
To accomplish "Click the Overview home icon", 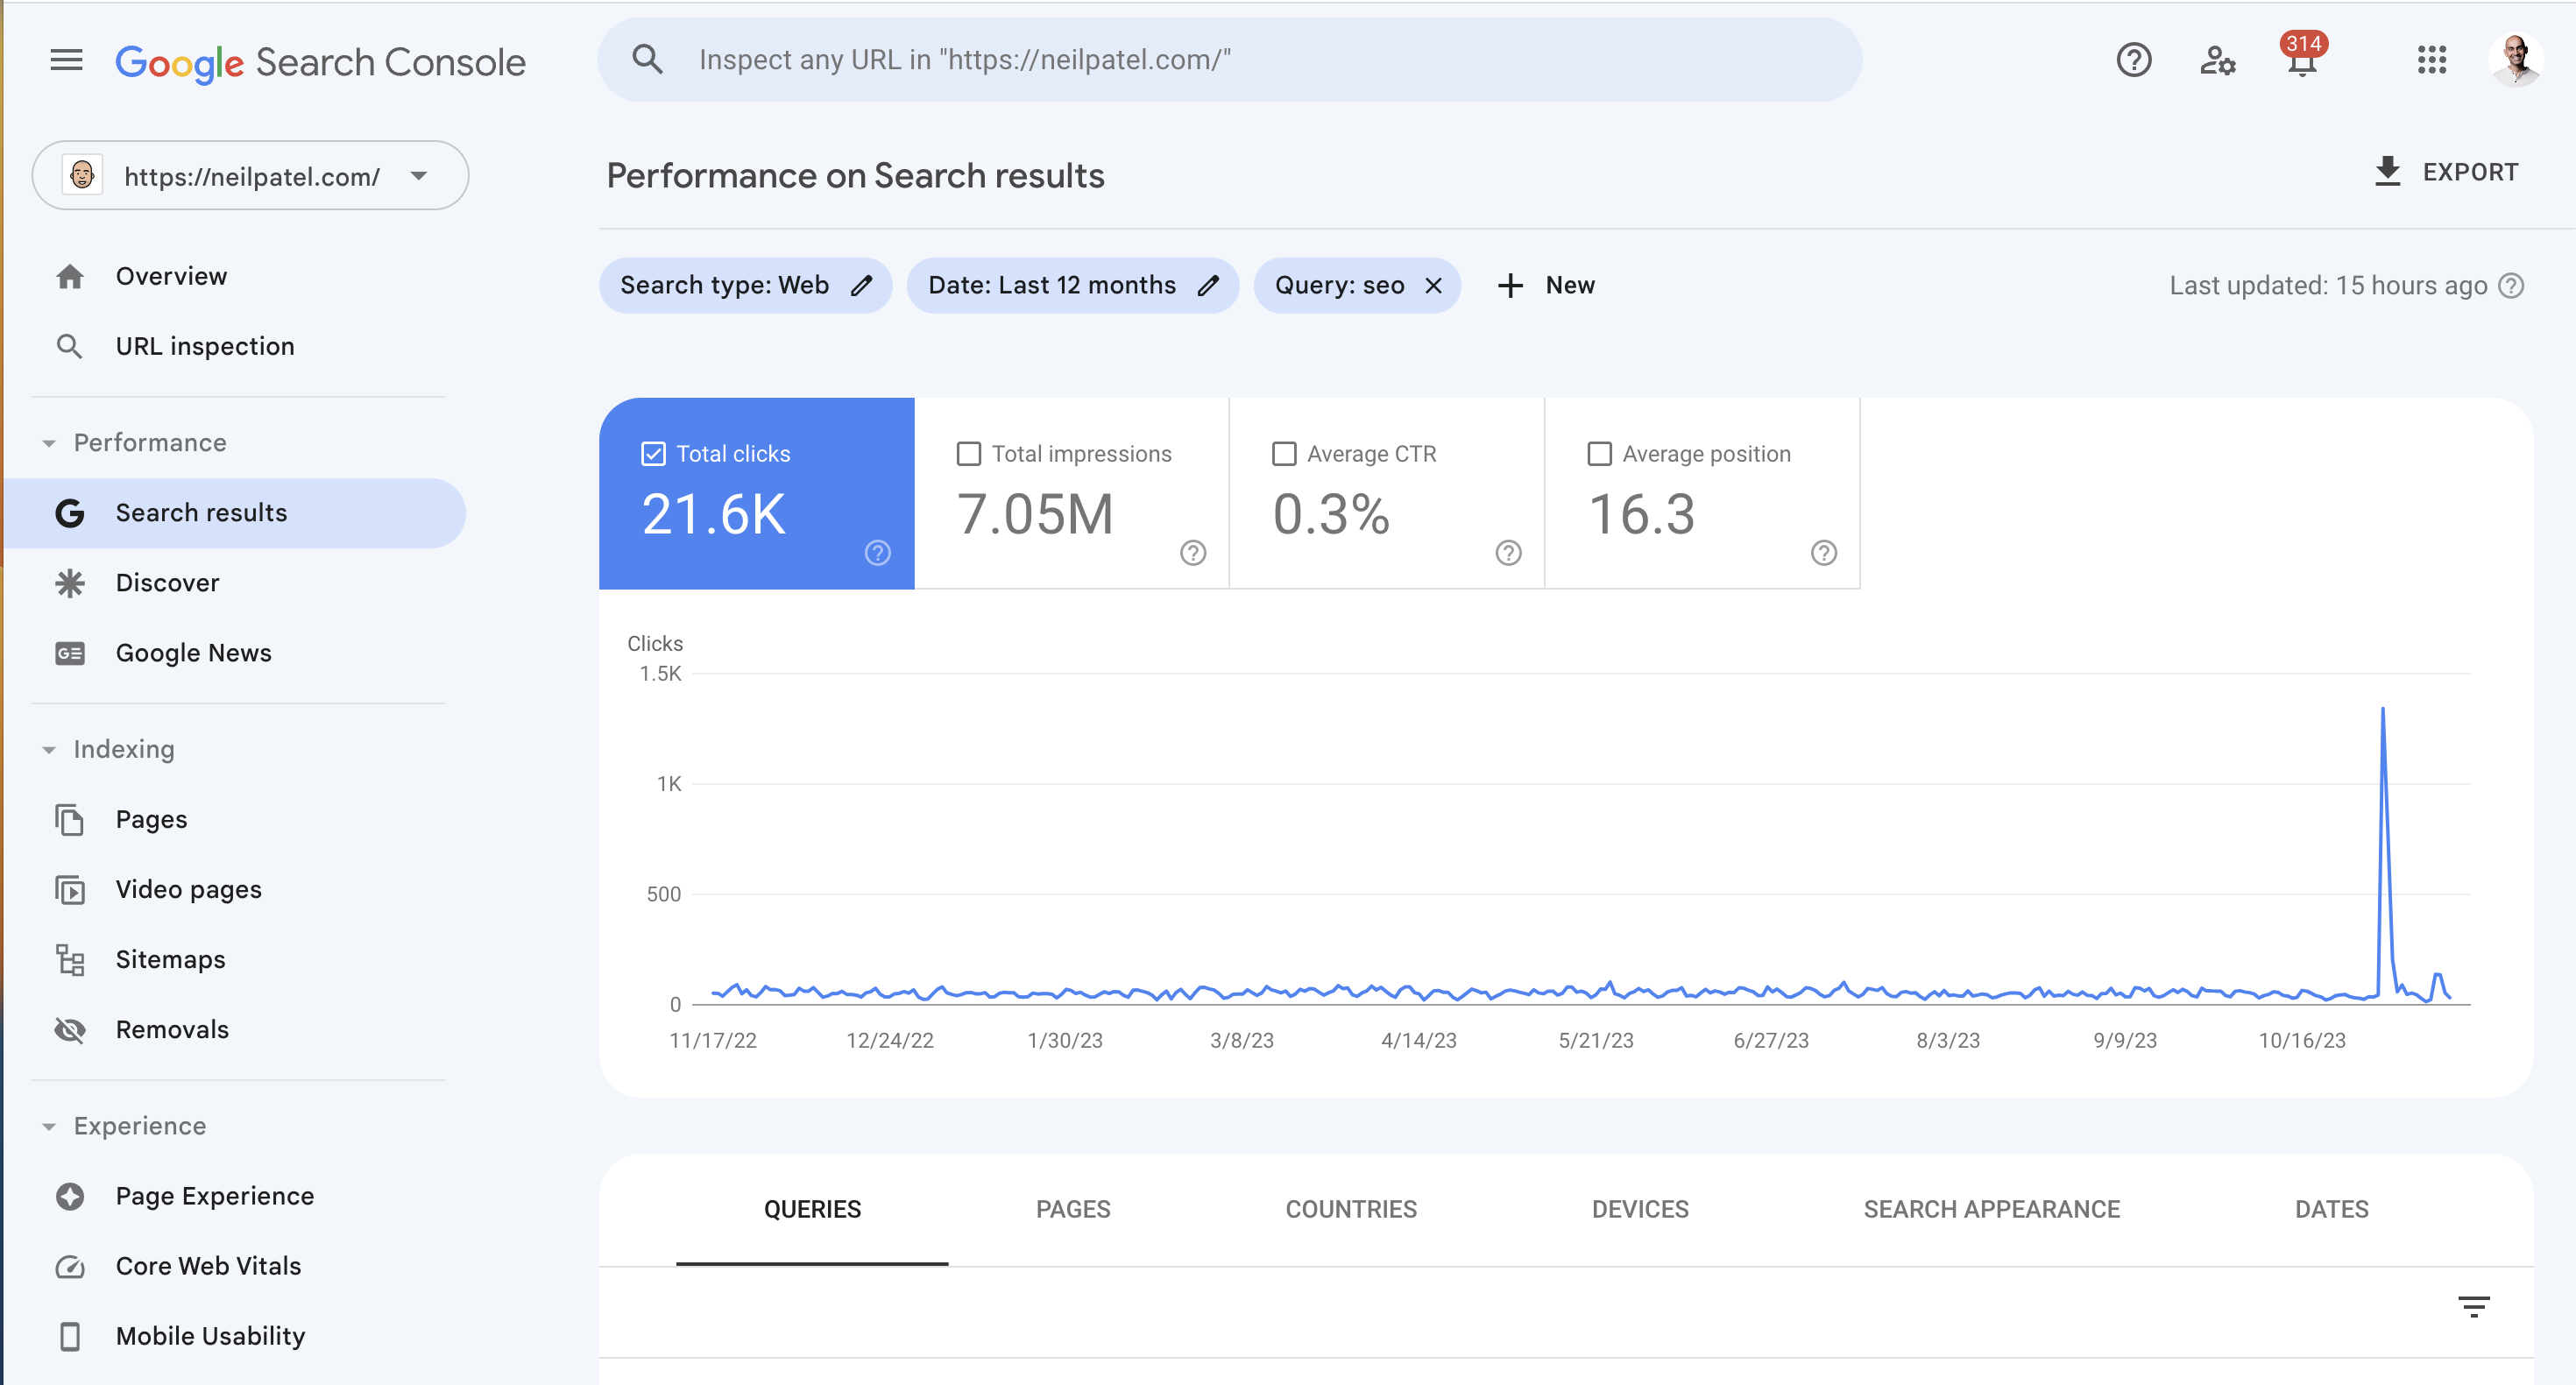I will (69, 276).
